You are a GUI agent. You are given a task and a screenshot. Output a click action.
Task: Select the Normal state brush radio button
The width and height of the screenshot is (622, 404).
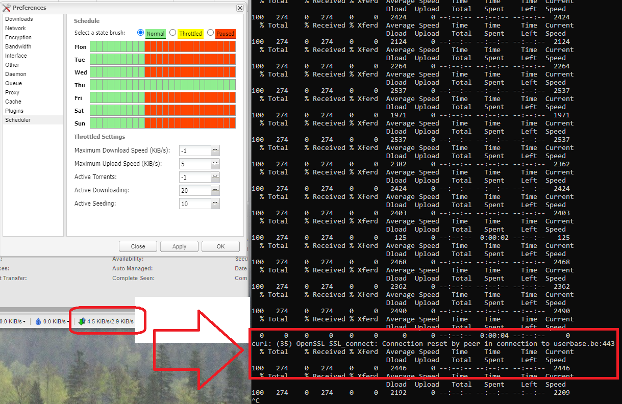click(x=141, y=33)
